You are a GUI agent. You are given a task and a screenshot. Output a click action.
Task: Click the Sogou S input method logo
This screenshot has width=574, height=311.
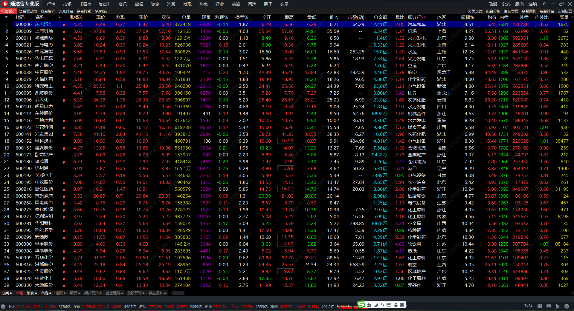coord(361,304)
